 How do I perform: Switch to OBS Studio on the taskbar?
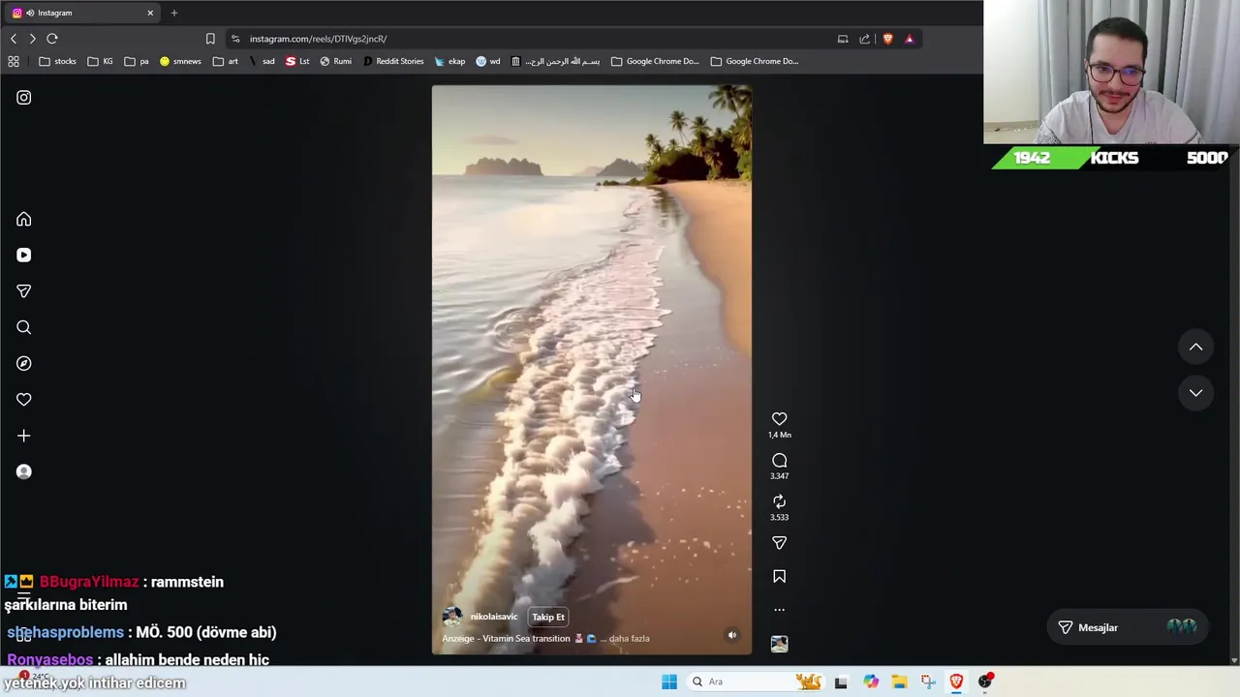[985, 682]
